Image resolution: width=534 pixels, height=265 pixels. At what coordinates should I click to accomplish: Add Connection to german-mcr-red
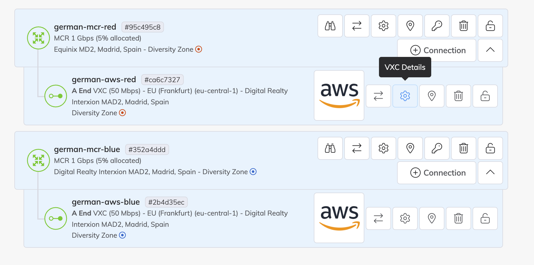[x=437, y=50]
